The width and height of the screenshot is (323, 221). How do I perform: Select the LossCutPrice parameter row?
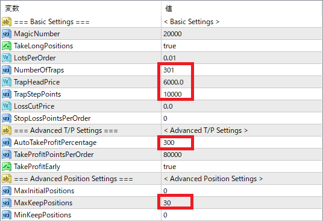tap(161, 106)
